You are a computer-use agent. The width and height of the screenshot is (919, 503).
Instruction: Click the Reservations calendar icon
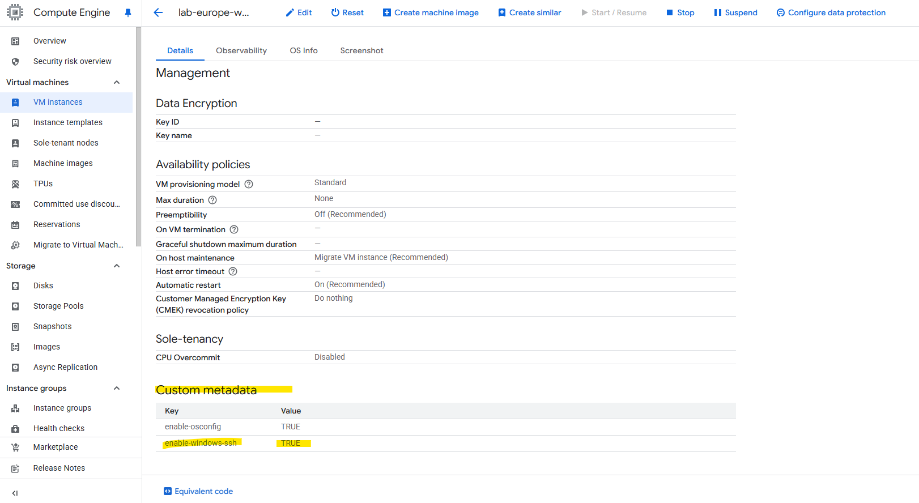point(15,224)
